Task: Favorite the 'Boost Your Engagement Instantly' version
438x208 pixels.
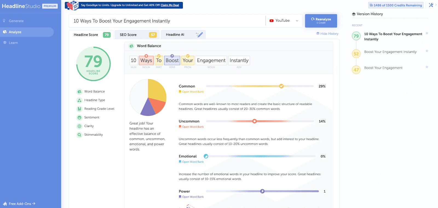Action: [427, 51]
